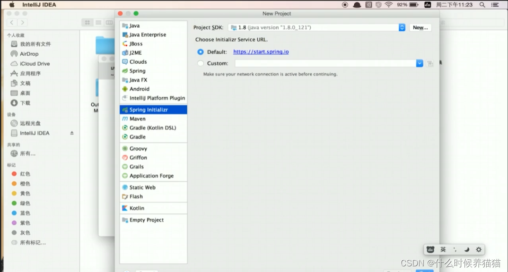
Task: Open the Apple menu
Action: (12, 5)
